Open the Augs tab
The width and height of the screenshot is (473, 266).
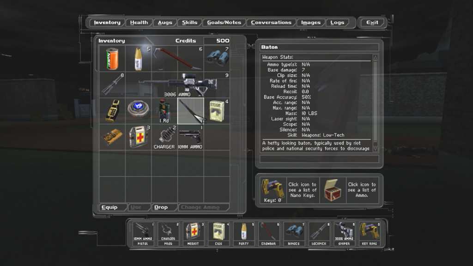165,23
